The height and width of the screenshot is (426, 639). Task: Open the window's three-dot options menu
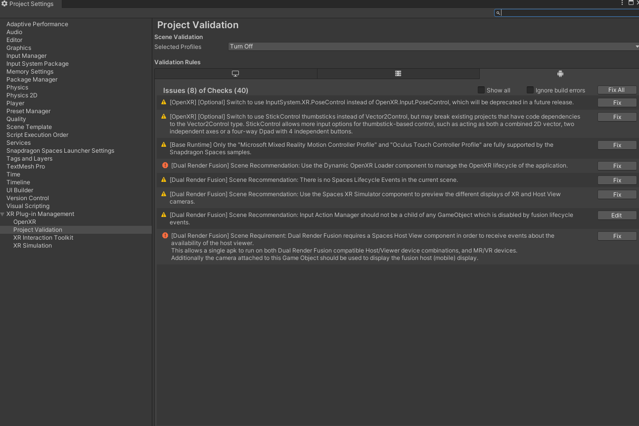[x=622, y=3]
